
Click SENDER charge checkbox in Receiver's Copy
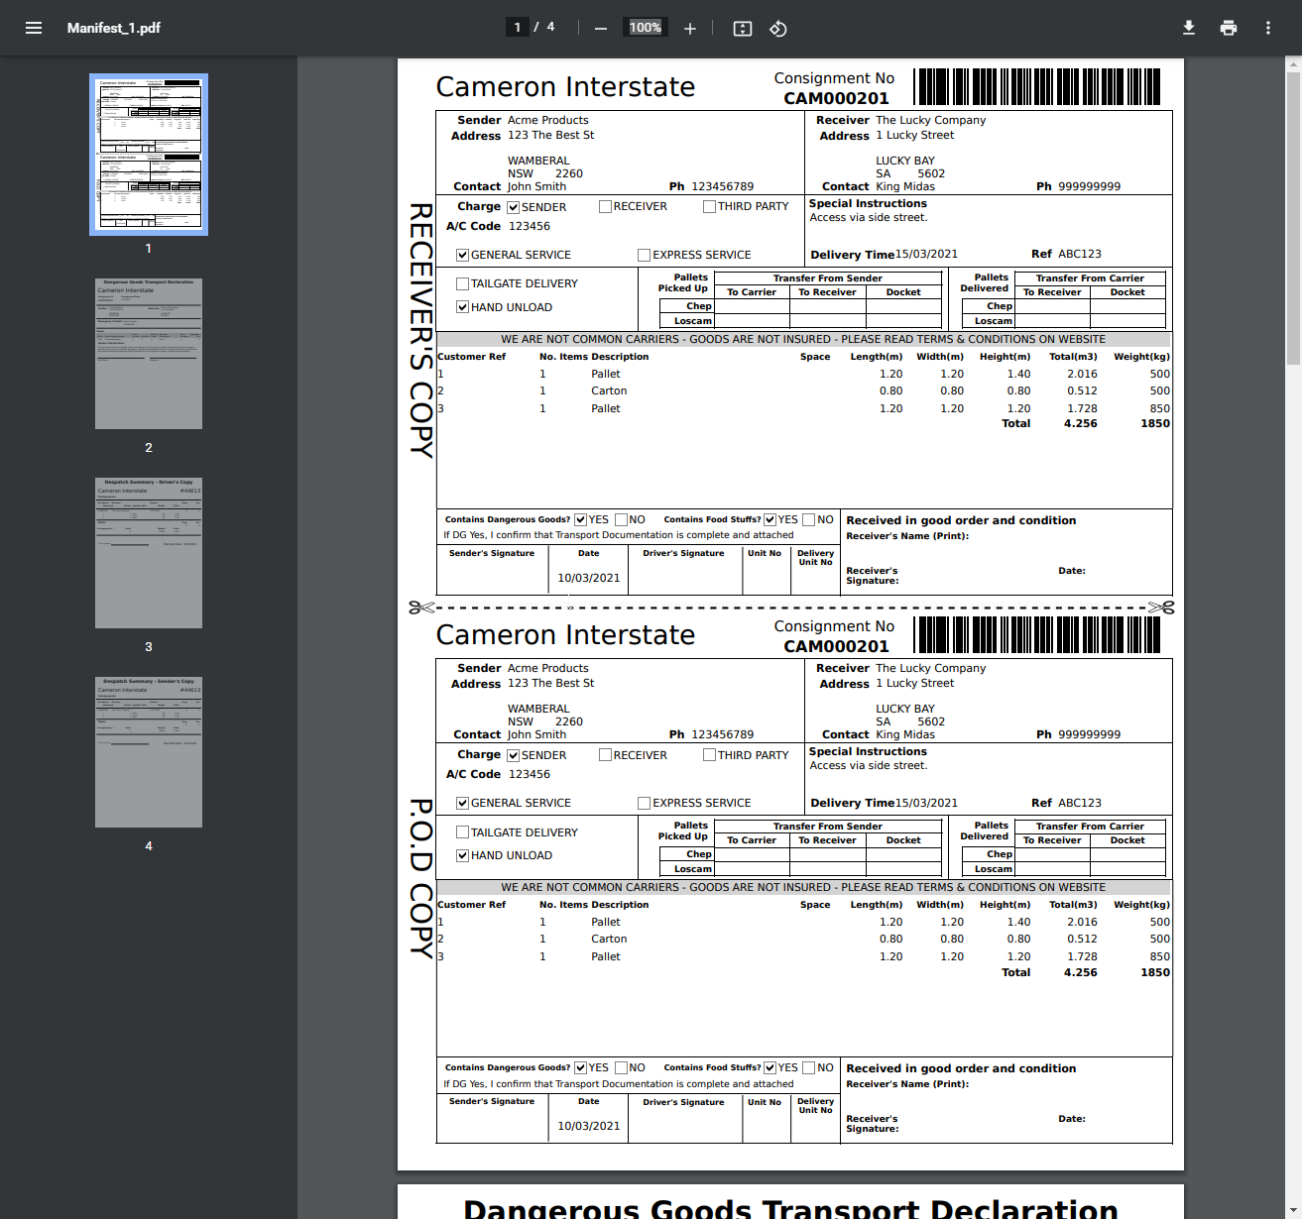[x=514, y=207]
